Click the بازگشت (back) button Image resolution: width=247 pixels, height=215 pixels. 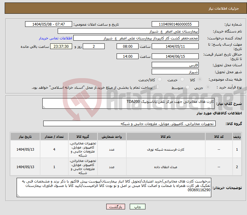click(x=115, y=207)
